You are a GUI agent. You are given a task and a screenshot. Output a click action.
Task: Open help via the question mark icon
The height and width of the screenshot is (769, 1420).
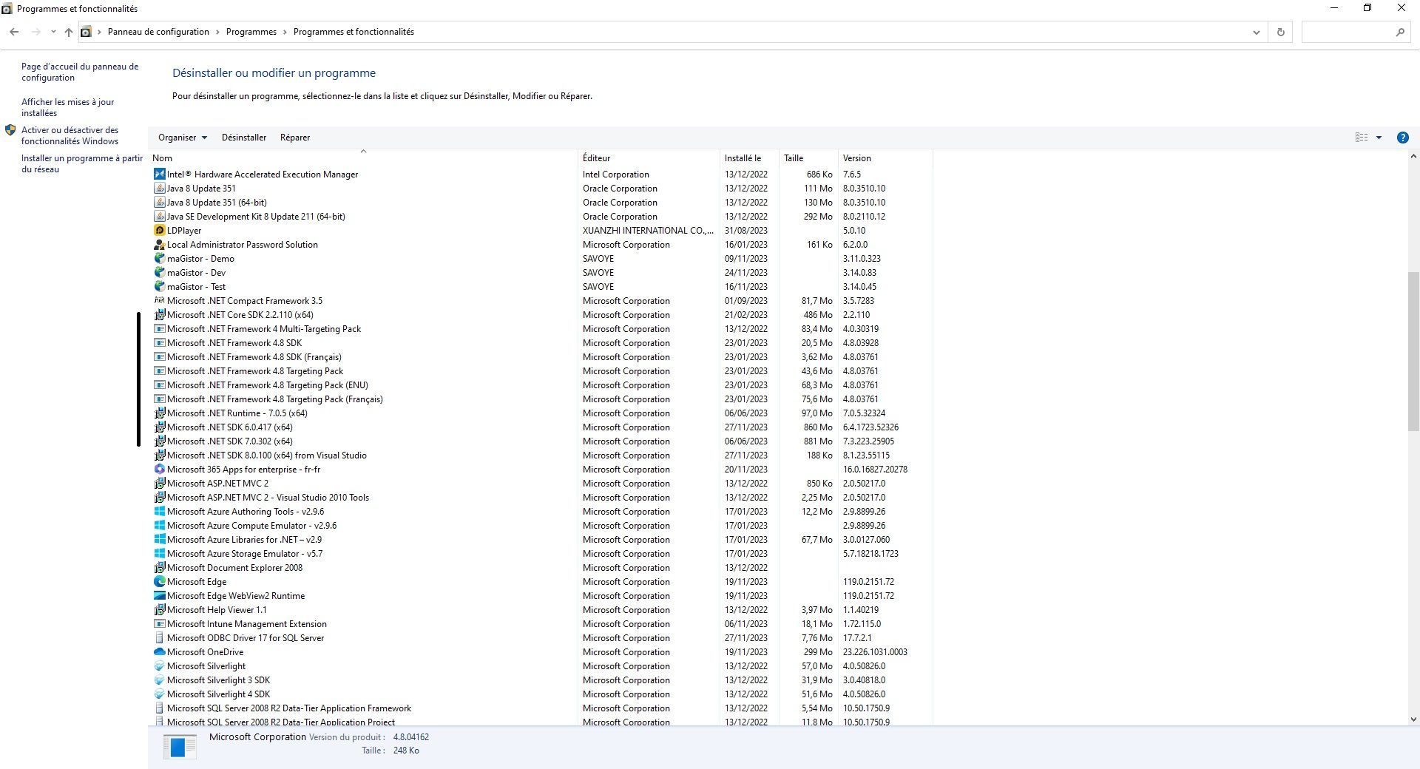[1402, 138]
